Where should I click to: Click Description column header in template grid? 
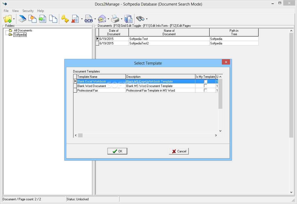pyautogui.click(x=160, y=77)
